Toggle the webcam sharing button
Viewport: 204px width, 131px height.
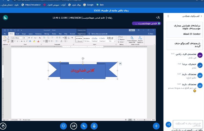tap(73, 126)
